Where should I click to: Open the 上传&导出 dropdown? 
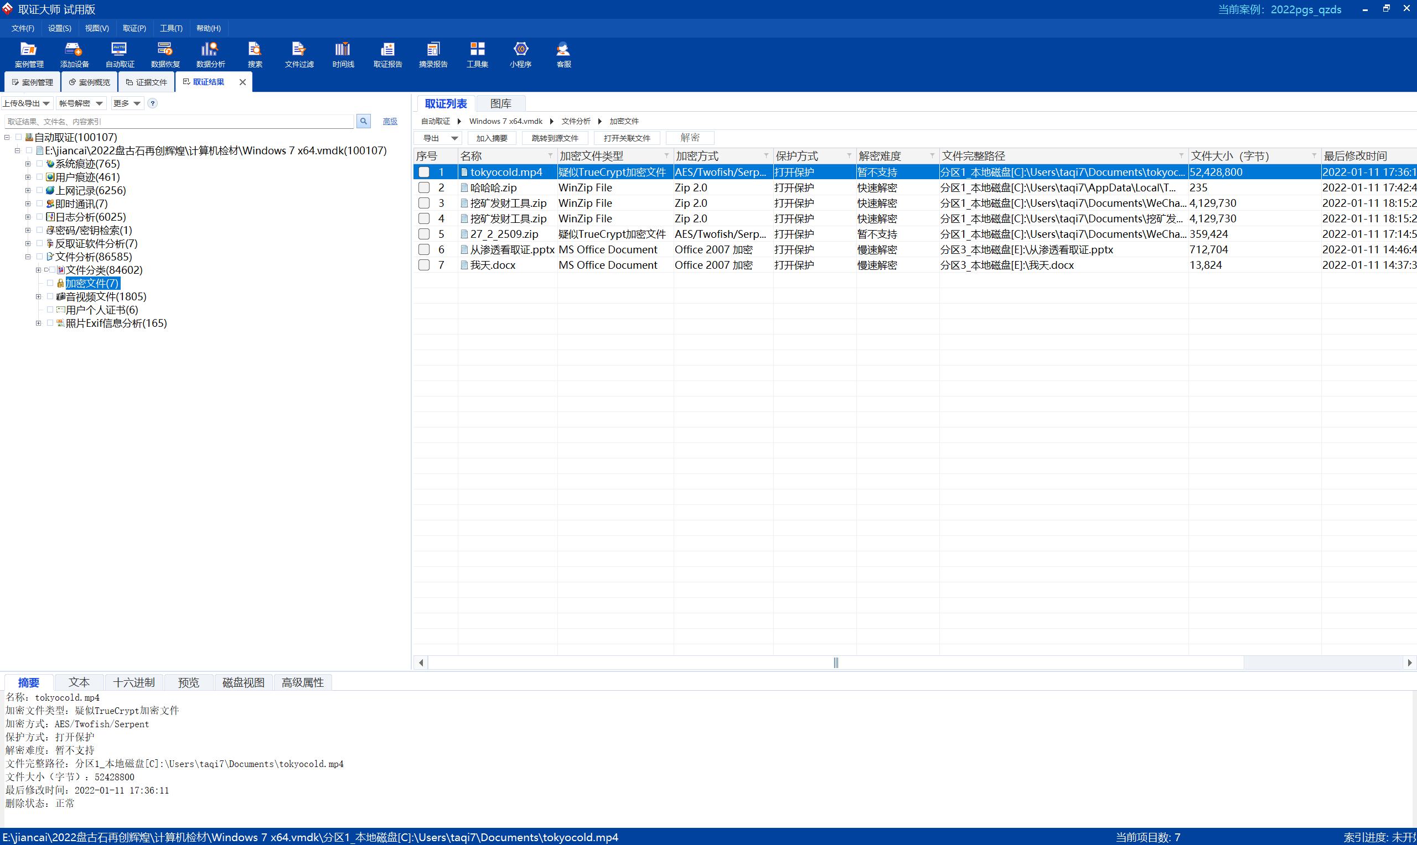point(27,103)
